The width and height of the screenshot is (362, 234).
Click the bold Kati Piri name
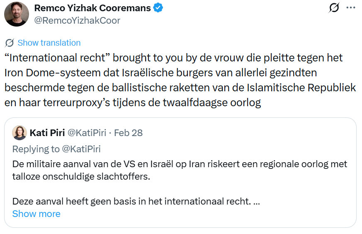tap(46, 133)
